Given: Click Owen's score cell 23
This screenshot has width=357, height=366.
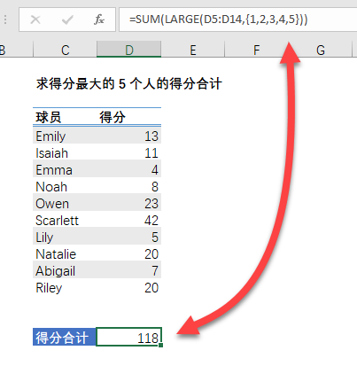Looking at the screenshot, I should 129,204.
